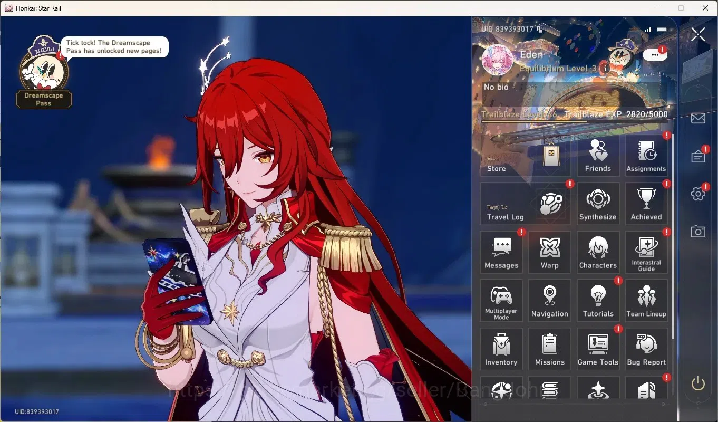Open the Missions clipboard menu
718x422 pixels.
pos(549,349)
